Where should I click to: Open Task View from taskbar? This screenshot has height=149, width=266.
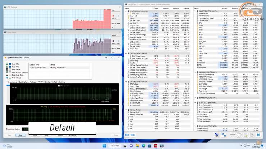point(125,146)
